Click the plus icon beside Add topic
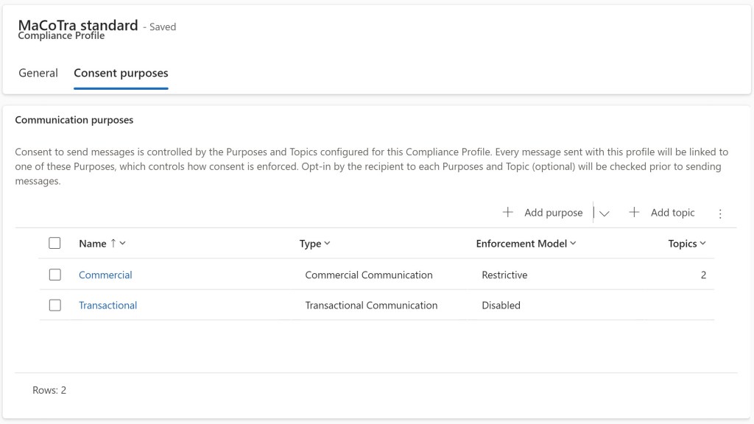 tap(634, 212)
